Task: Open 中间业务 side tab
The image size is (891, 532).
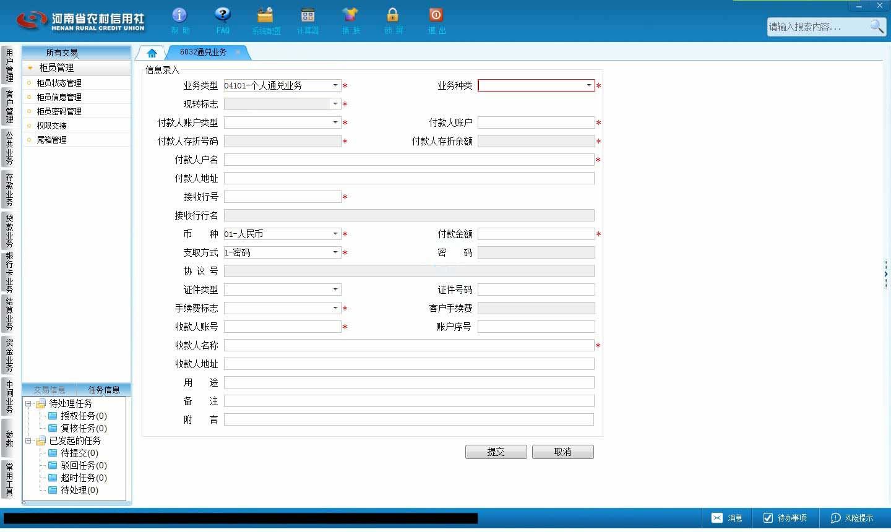Action: pyautogui.click(x=9, y=397)
